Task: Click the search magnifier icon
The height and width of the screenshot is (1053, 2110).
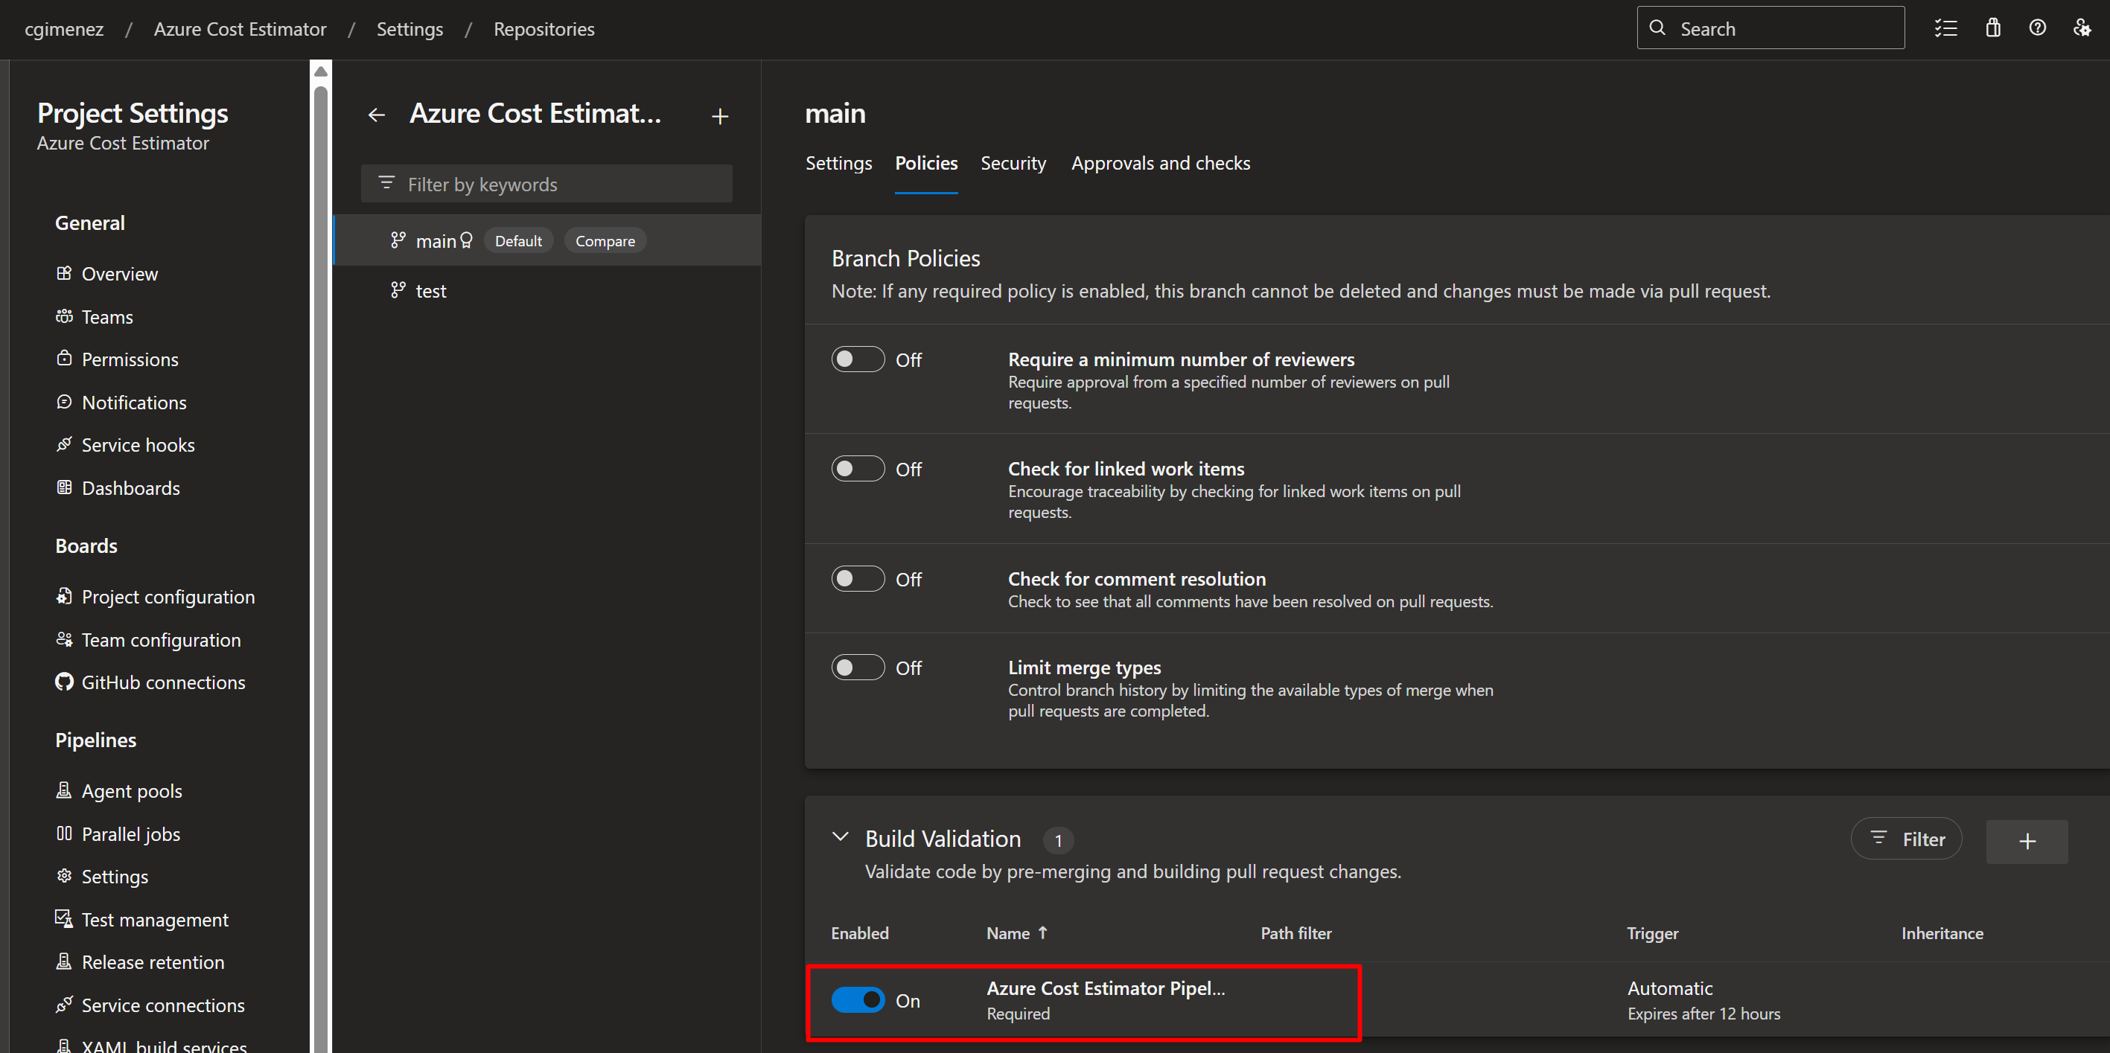Action: (x=1657, y=28)
